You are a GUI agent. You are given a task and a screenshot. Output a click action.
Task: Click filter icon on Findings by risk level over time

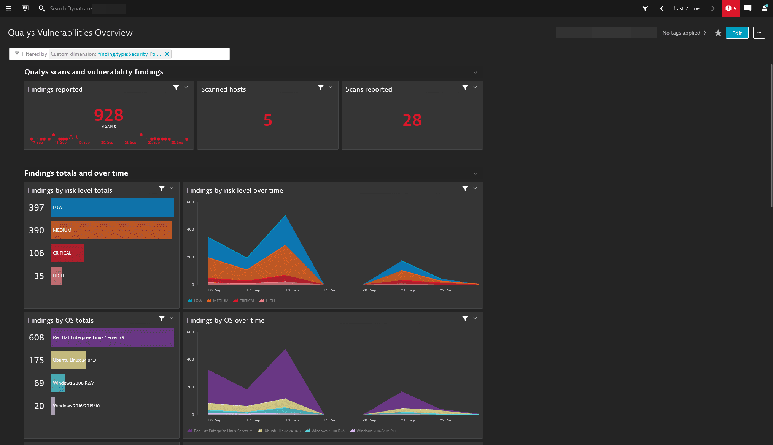pos(465,188)
